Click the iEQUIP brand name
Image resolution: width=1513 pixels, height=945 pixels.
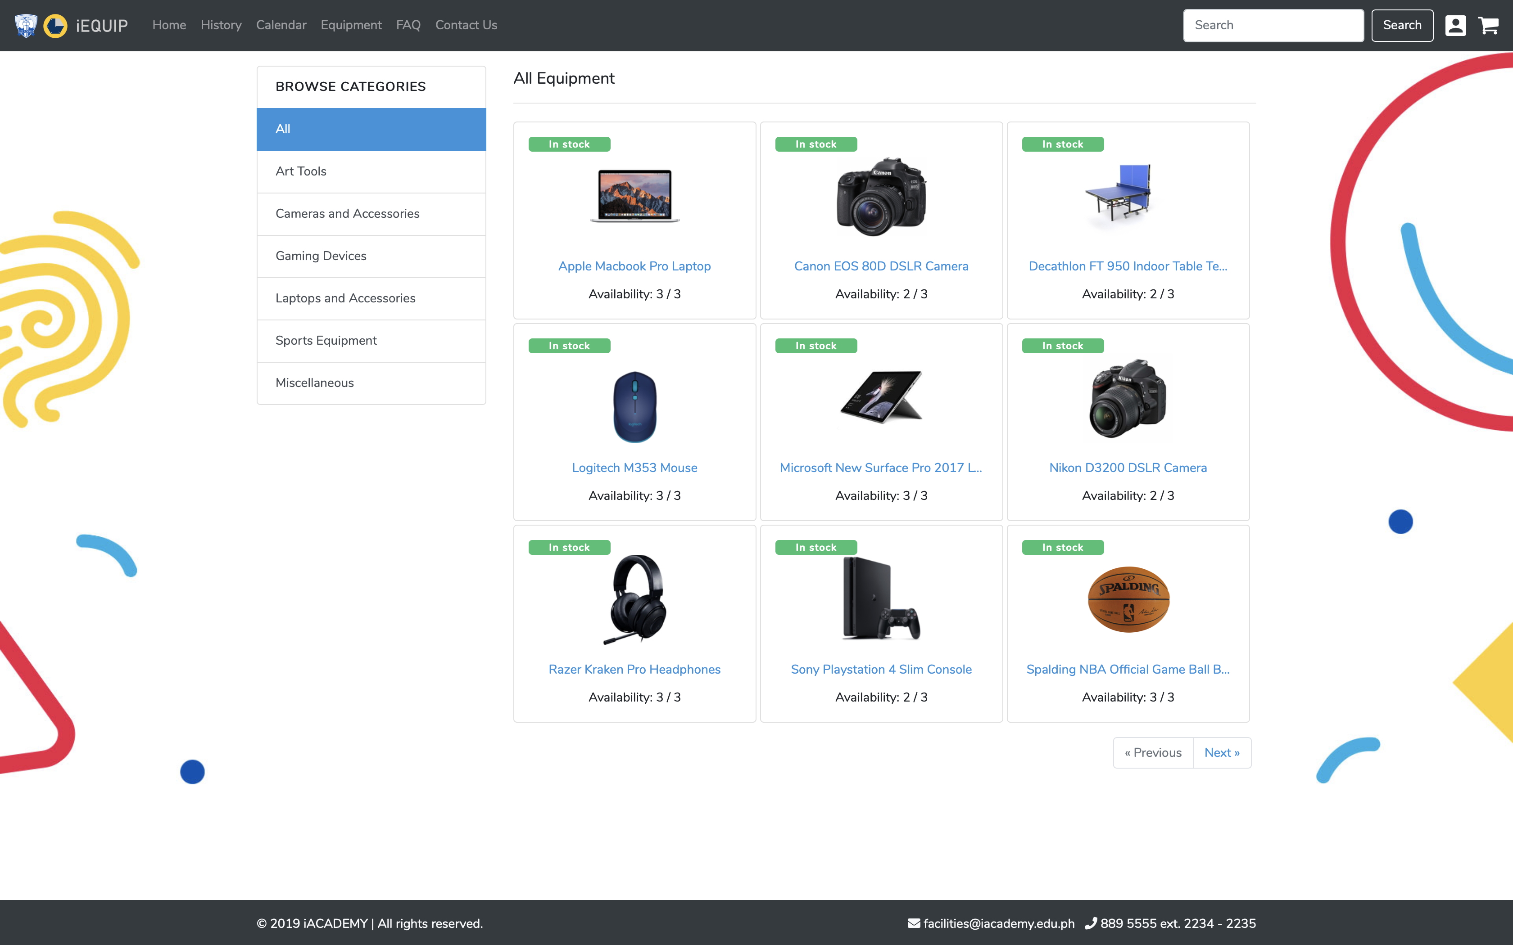pyautogui.click(x=102, y=26)
